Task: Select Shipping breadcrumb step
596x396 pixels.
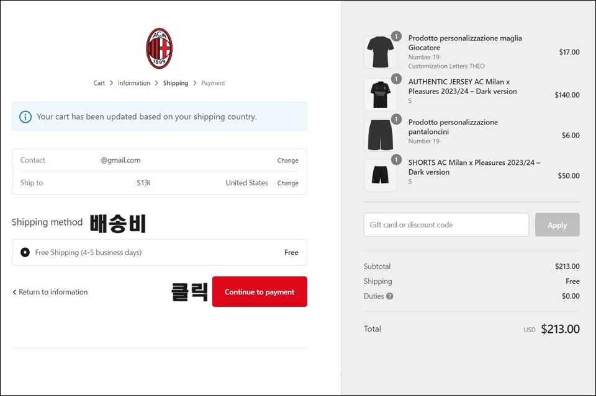Action: [x=176, y=83]
